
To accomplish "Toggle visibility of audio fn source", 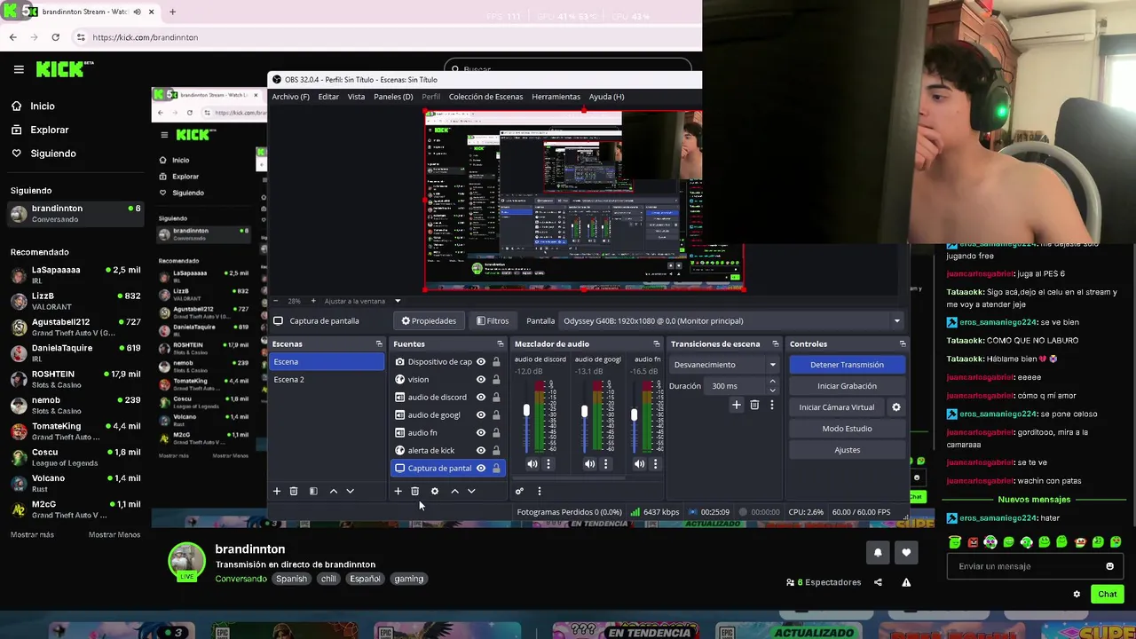I will tap(481, 432).
